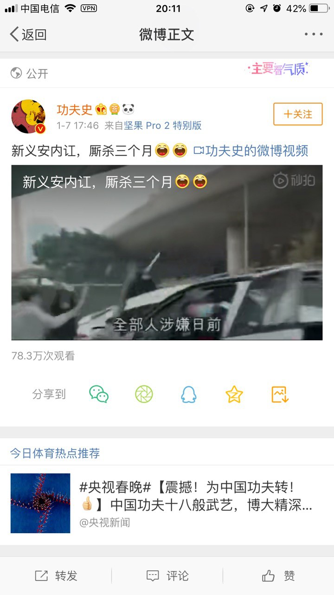Open the 主要看气质 banner sticker
This screenshot has width=334, height=595.
278,70
